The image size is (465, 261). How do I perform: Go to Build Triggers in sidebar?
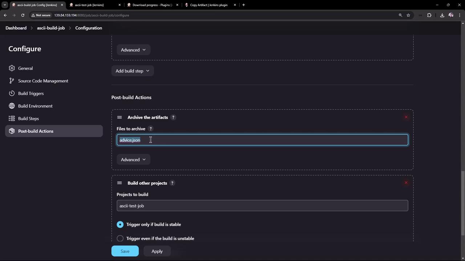click(x=54, y=94)
